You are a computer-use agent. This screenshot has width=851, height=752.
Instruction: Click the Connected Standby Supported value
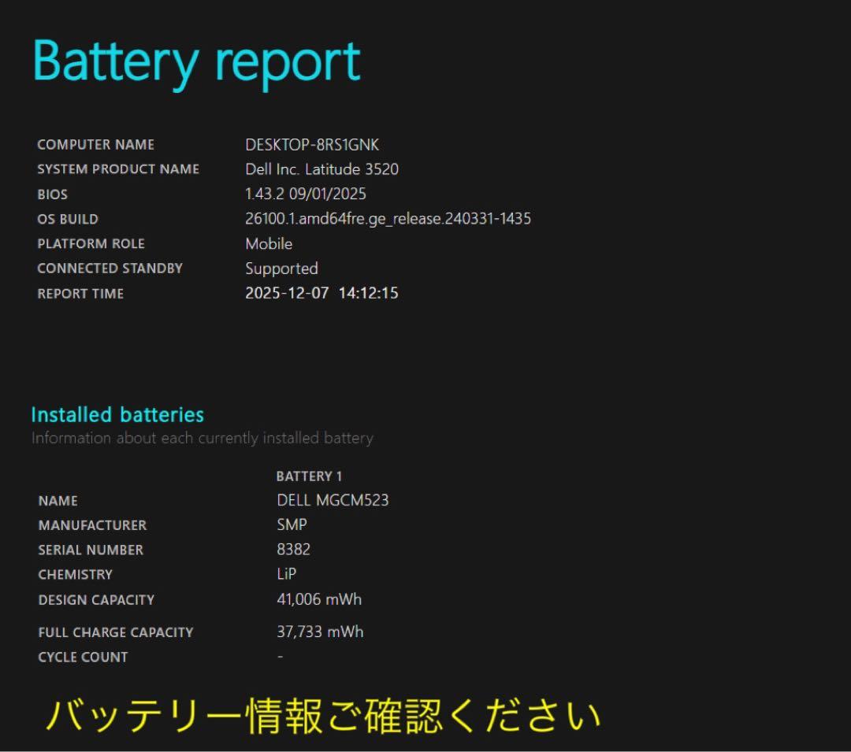point(280,269)
